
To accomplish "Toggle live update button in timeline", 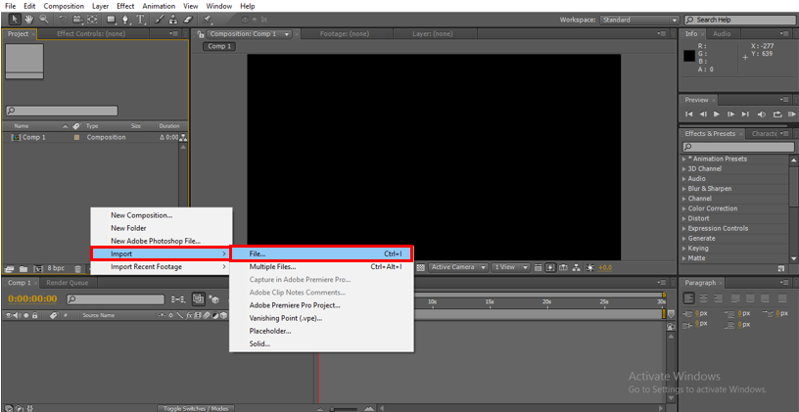I will click(x=198, y=299).
